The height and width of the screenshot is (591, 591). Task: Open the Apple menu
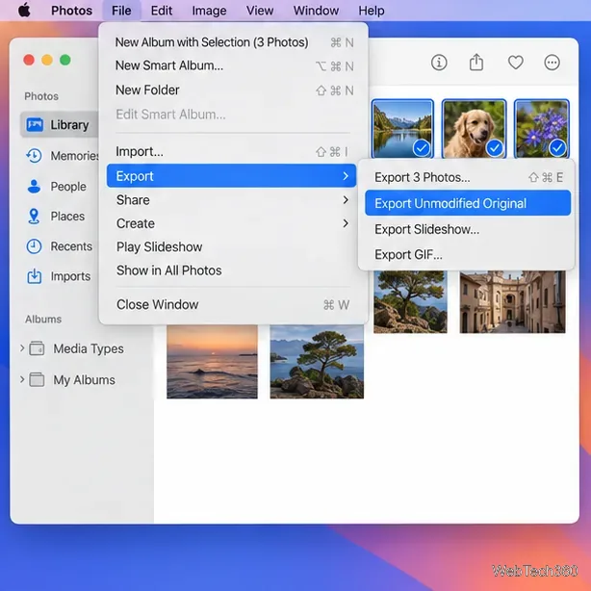24,11
